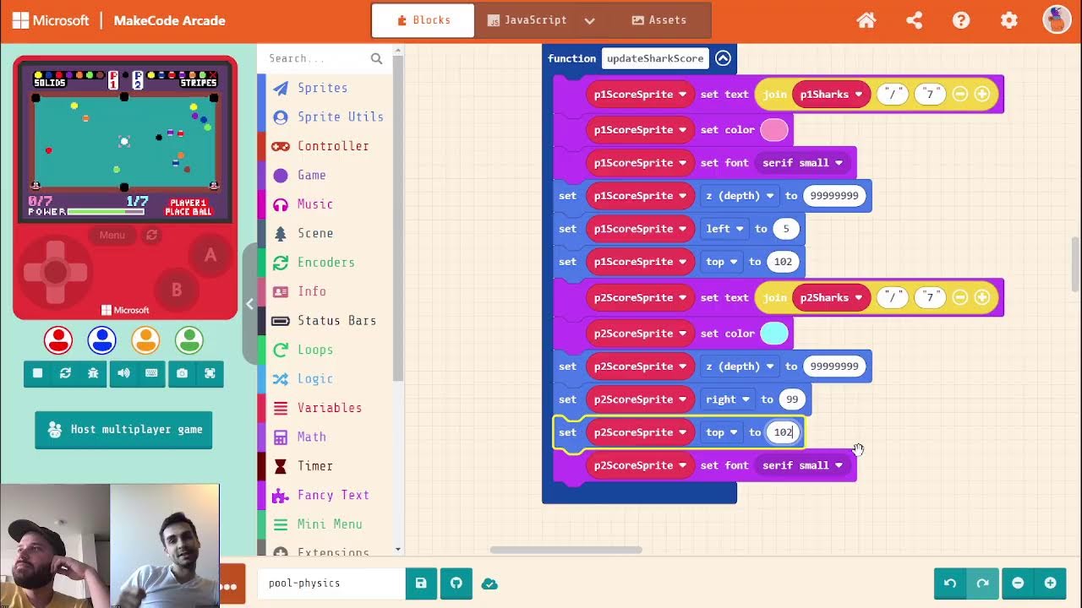Open the Status Bars toolbox category
The width and height of the screenshot is (1082, 608).
pos(329,321)
